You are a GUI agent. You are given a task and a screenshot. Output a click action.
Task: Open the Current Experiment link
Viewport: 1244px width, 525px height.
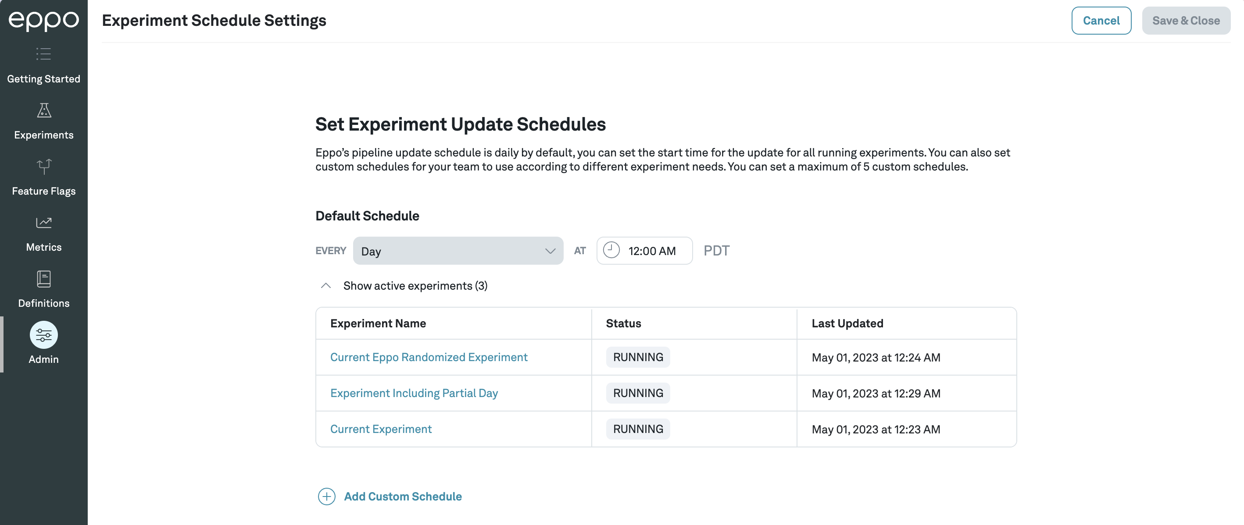[x=381, y=429]
